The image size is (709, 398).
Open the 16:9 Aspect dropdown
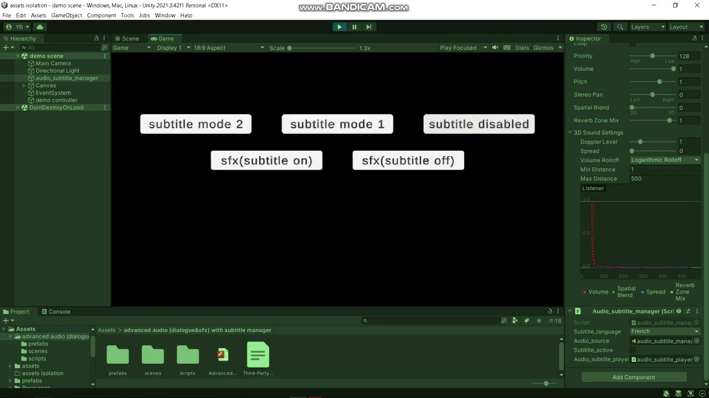[x=229, y=48]
